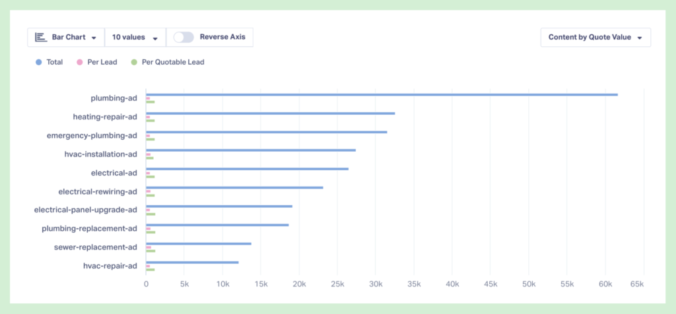Toggle the Reverse Axis switch
Viewport: 676px width, 314px height.
(184, 38)
